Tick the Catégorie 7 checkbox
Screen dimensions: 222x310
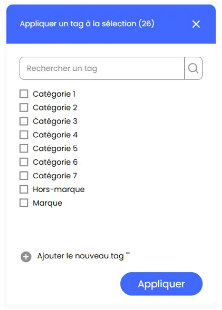[x=24, y=176]
